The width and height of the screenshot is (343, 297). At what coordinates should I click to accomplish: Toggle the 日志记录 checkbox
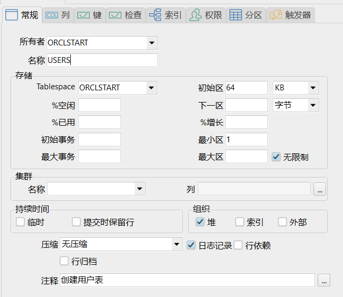[192, 245]
